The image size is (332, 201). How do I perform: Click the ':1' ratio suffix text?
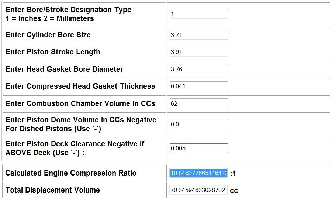click(x=233, y=173)
